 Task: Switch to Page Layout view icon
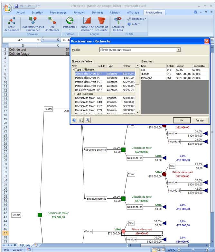point(159,250)
